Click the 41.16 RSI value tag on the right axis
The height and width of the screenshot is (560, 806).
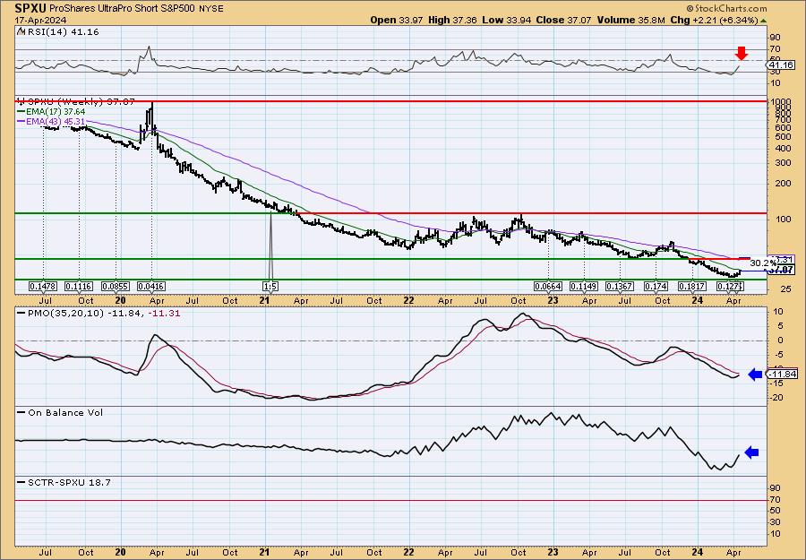783,65
